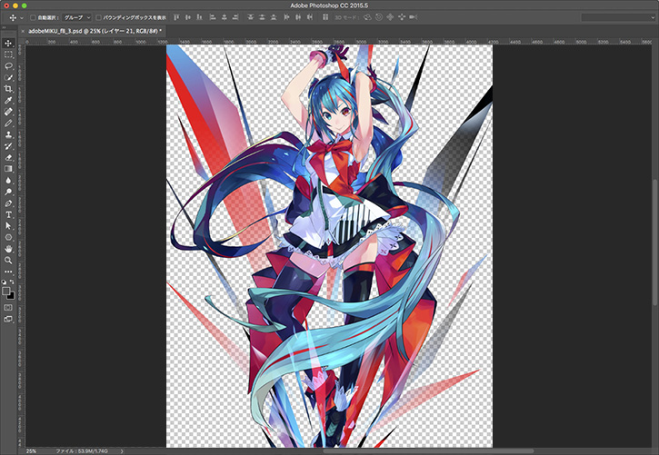Enable the 自動選択 auto-select checkbox
The height and width of the screenshot is (455, 659).
[33, 17]
